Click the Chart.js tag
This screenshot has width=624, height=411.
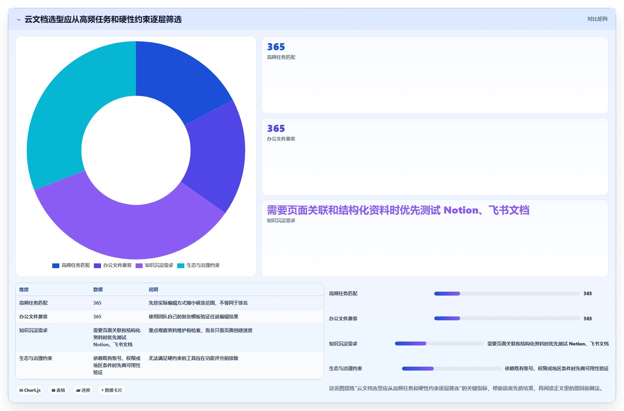(x=30, y=390)
